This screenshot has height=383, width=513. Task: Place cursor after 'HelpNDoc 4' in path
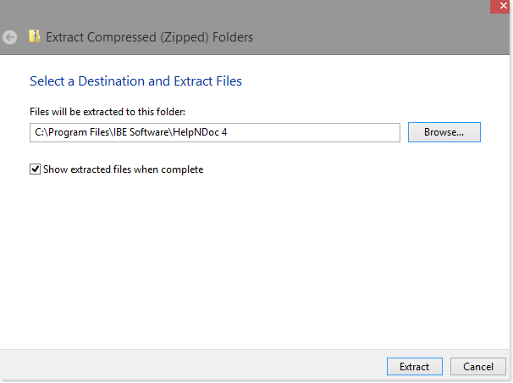coord(228,132)
